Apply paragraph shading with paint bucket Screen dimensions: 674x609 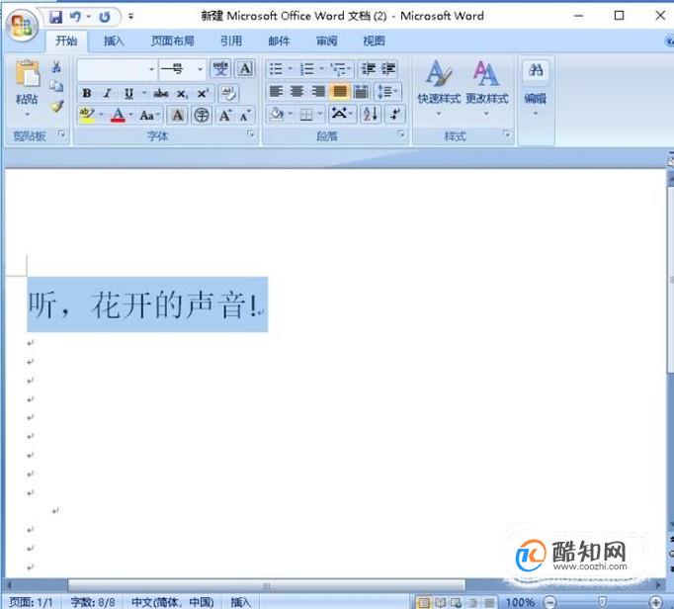[277, 114]
